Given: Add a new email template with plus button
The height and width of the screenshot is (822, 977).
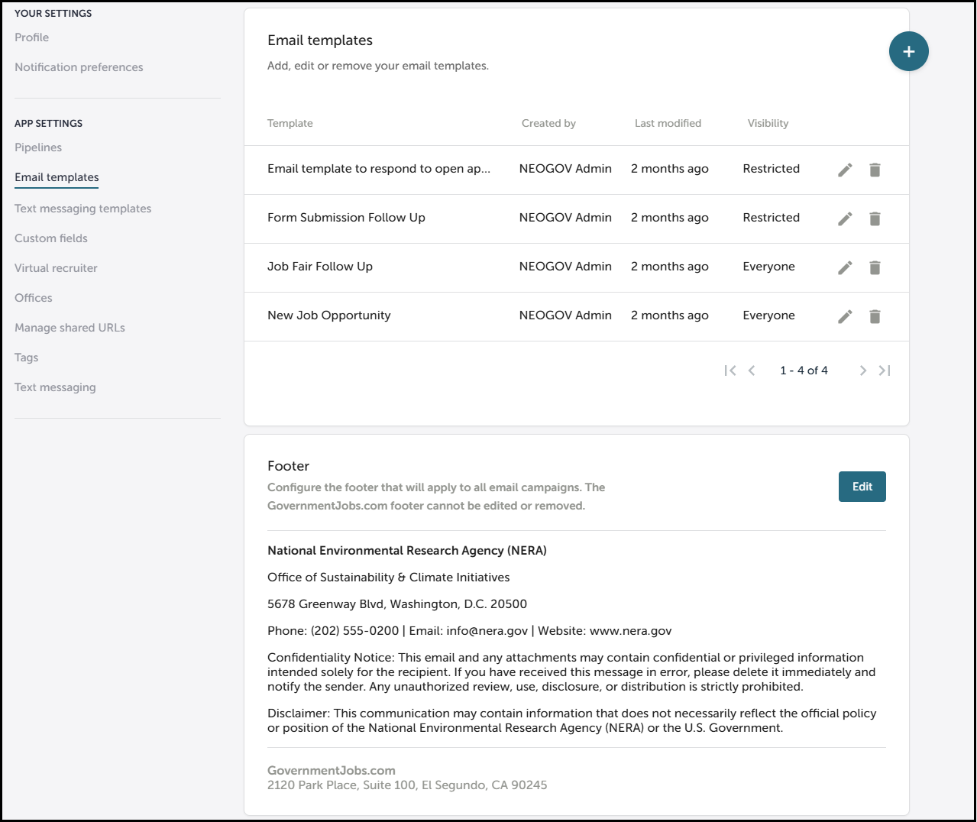Looking at the screenshot, I should (908, 52).
